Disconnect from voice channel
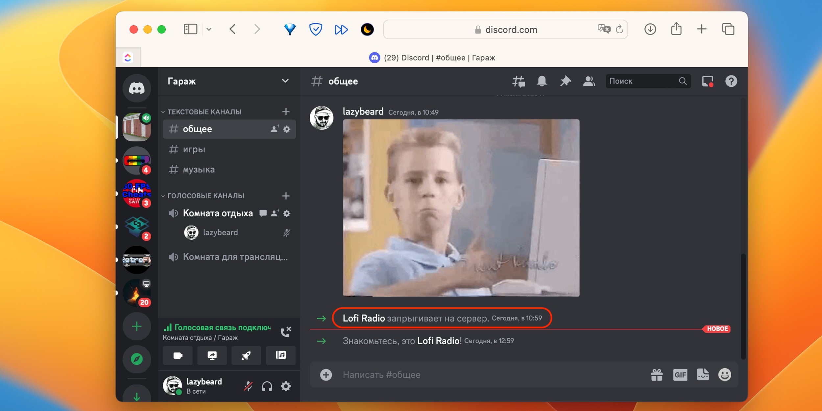Viewport: 822px width, 411px height. [x=286, y=332]
